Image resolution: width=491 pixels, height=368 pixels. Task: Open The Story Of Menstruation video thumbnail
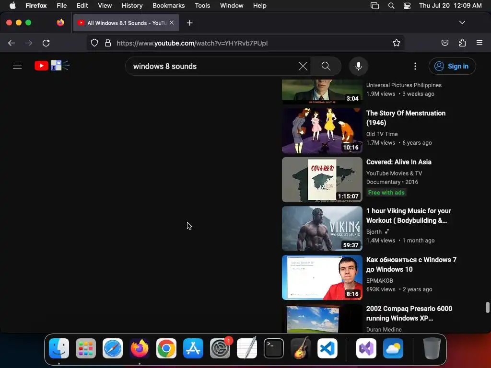(322, 131)
